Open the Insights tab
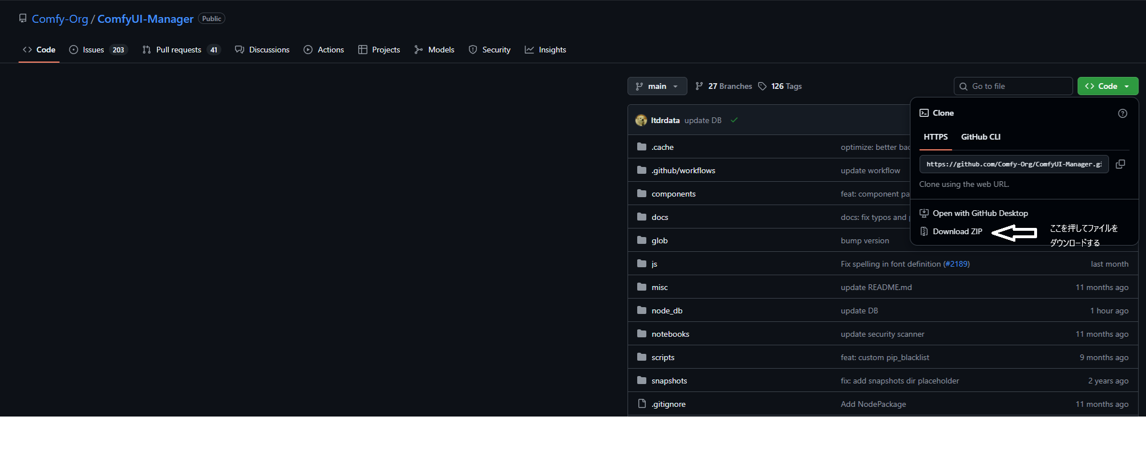This screenshot has width=1146, height=449. 546,50
